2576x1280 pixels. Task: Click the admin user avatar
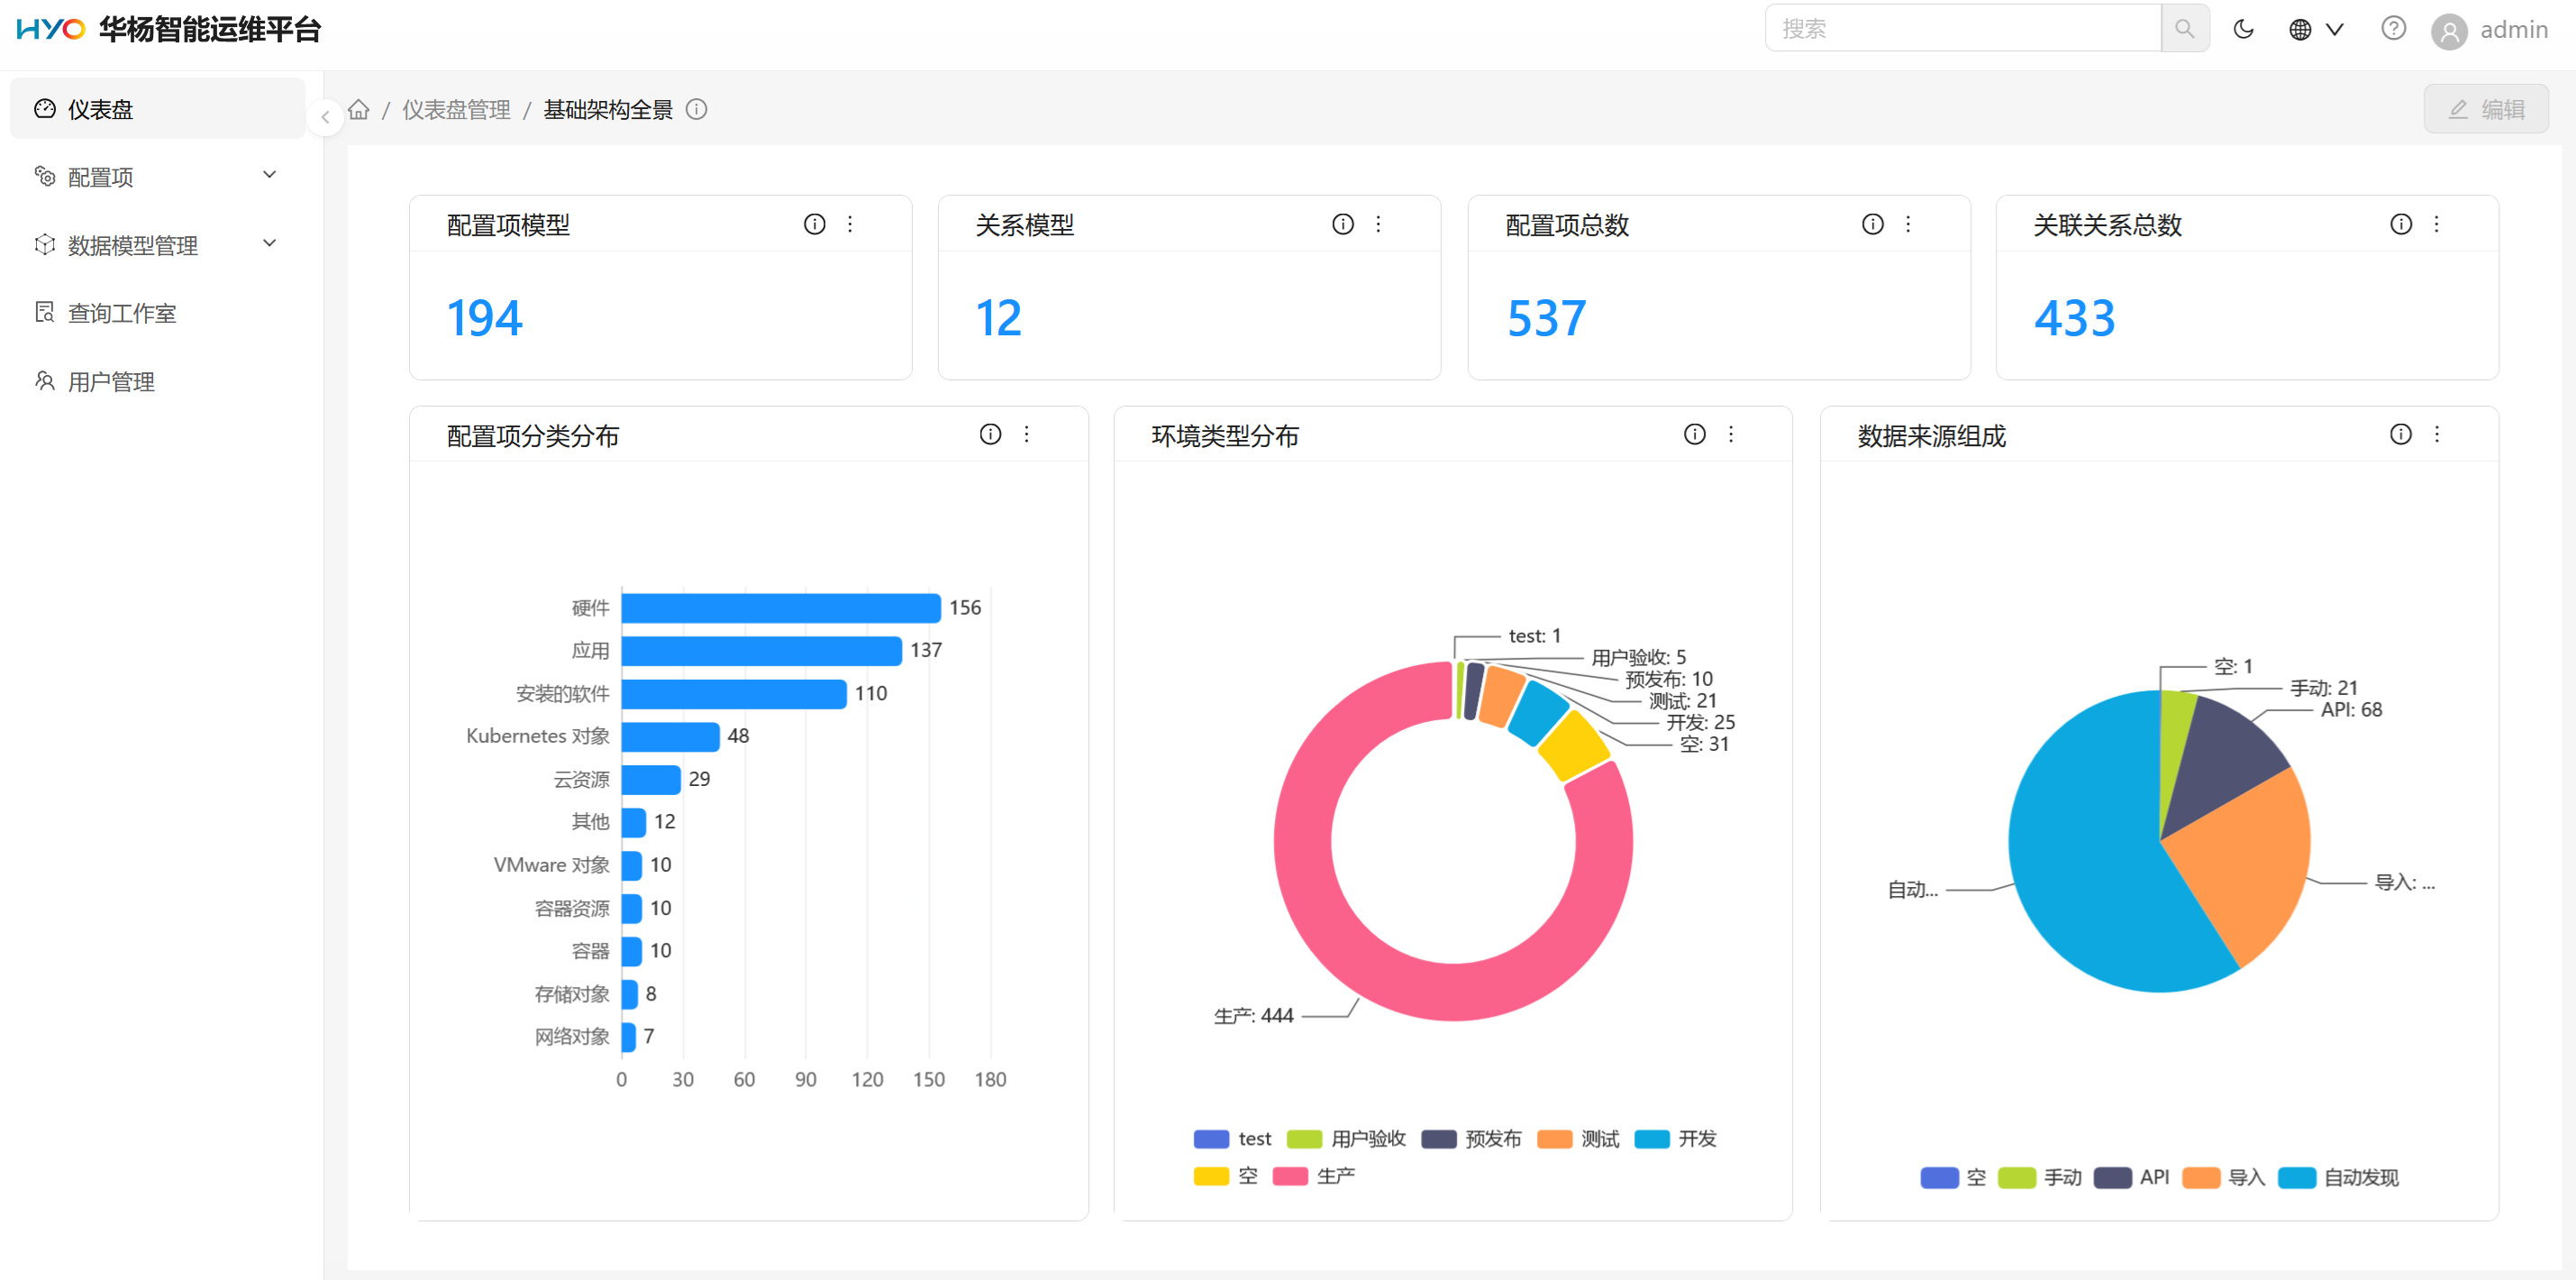click(2449, 31)
